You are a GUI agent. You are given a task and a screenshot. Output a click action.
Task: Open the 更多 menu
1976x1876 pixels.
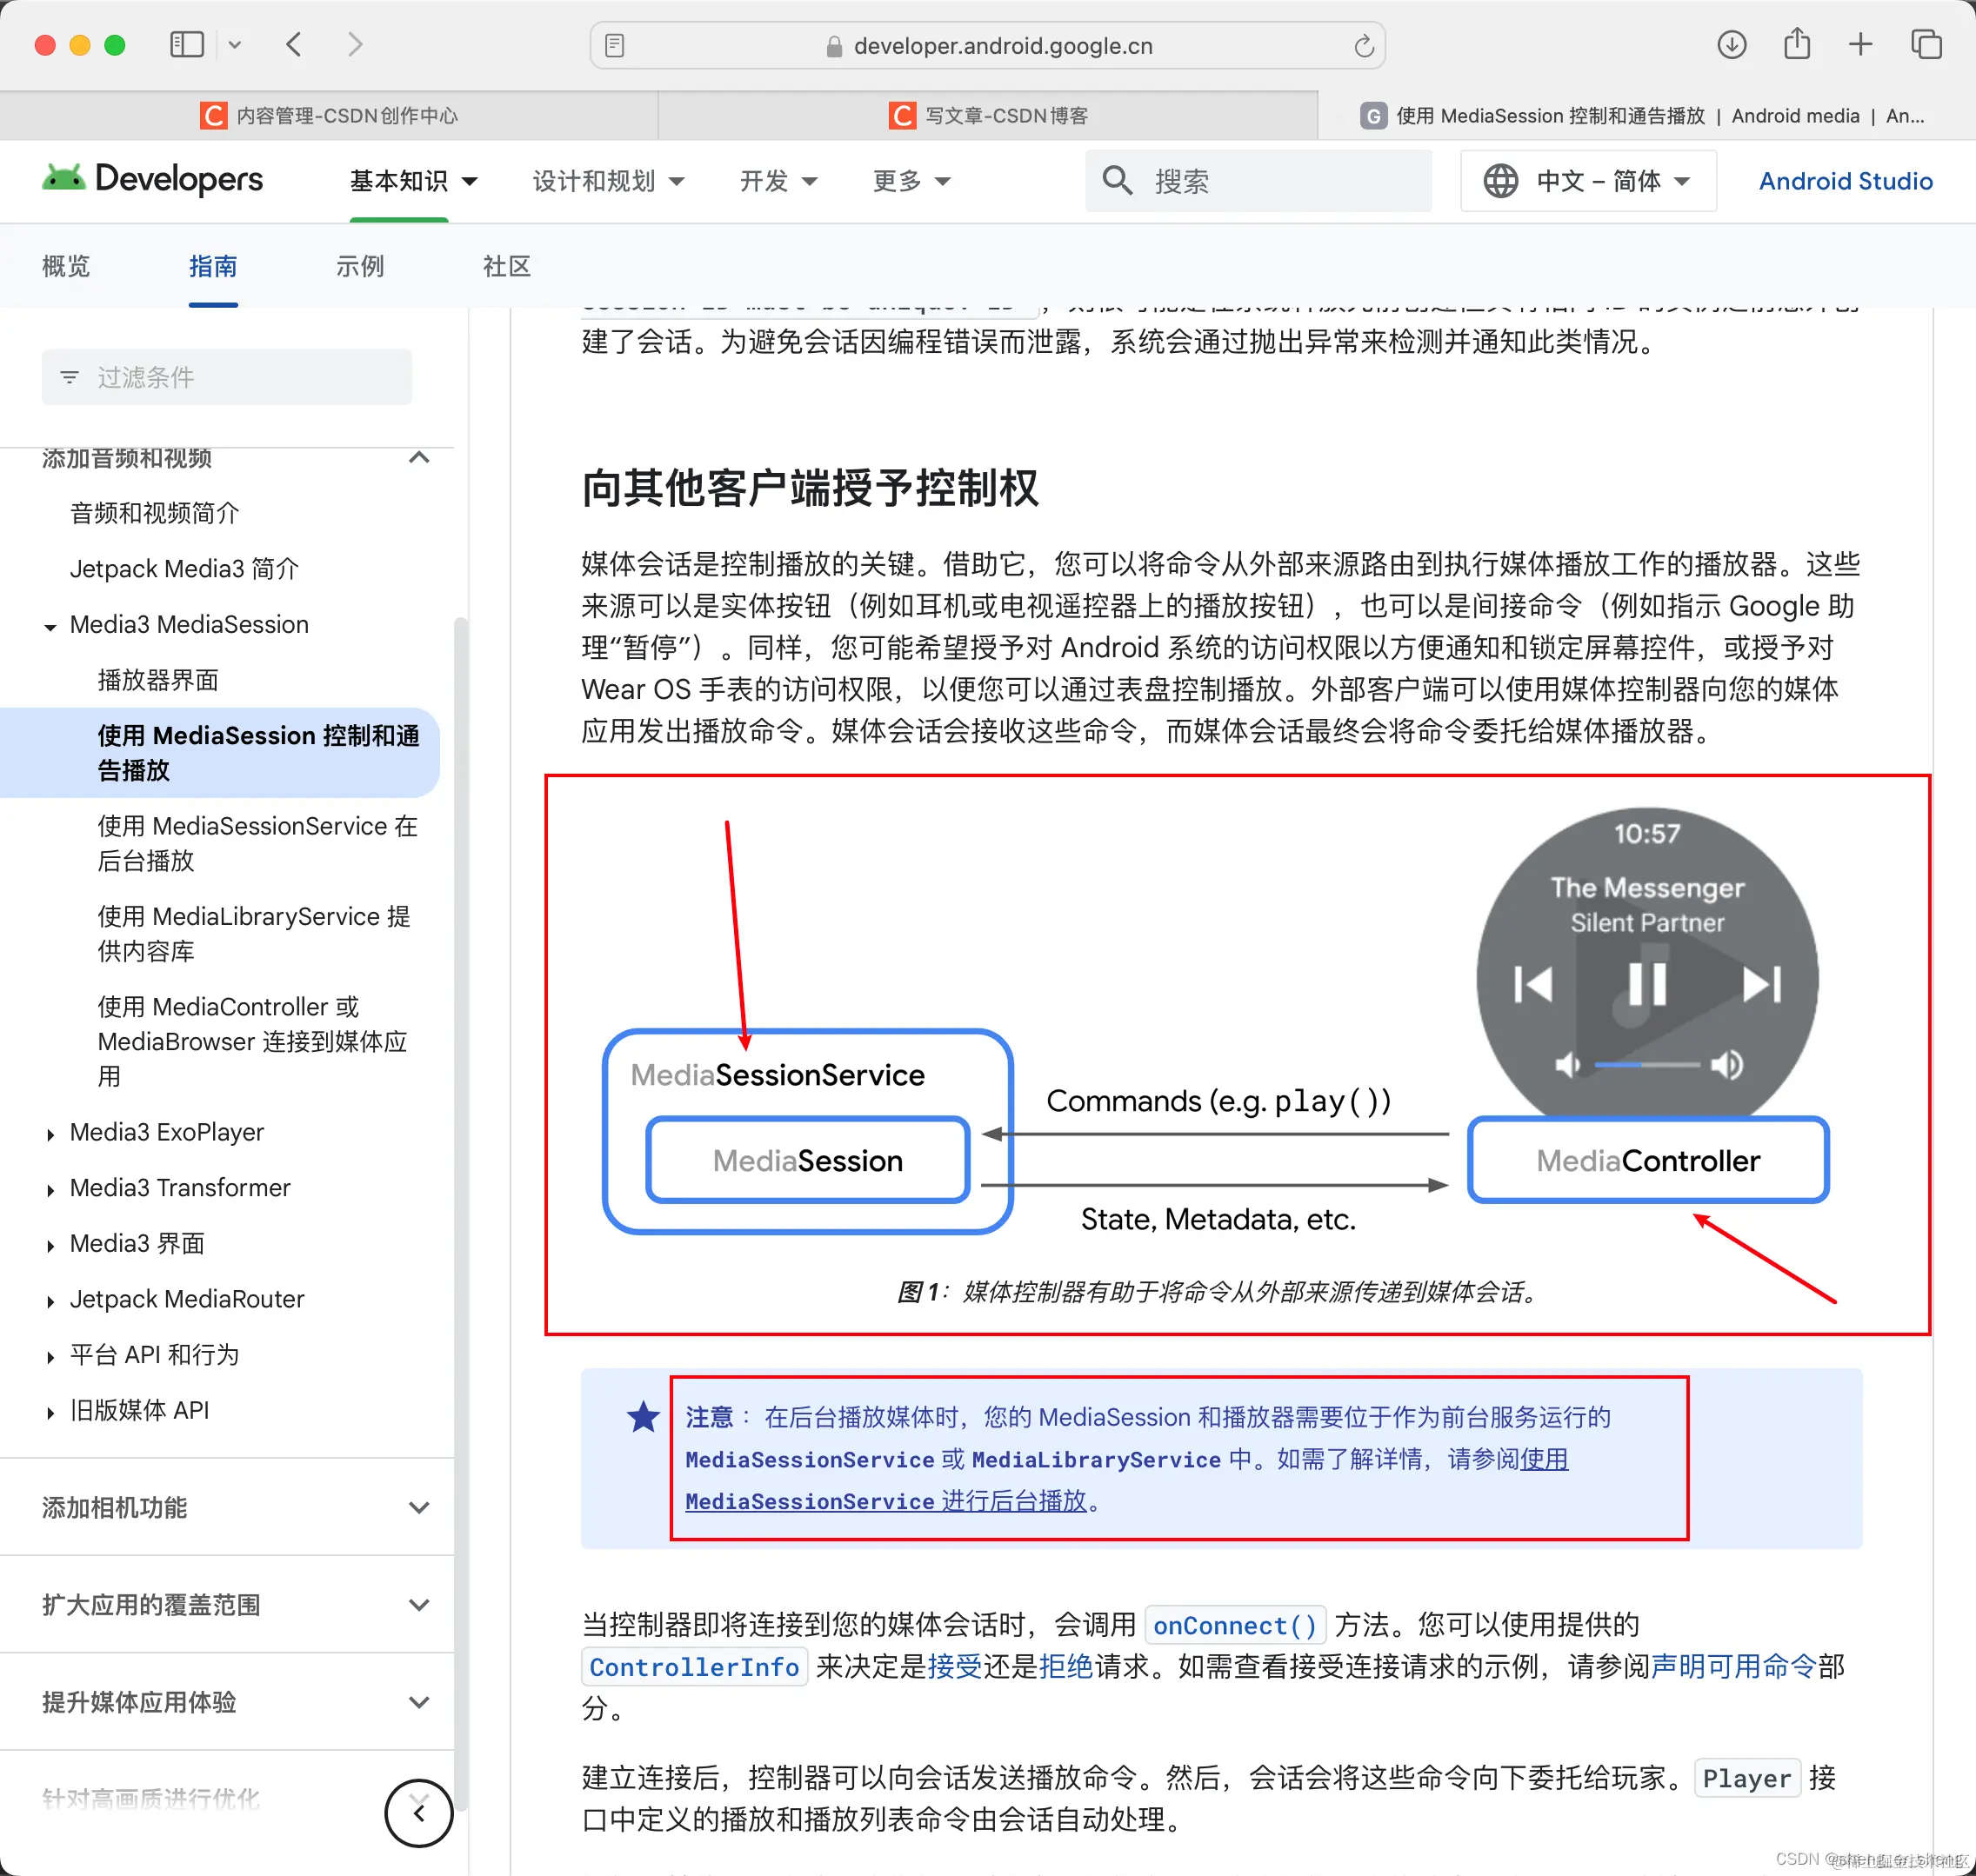coord(911,181)
